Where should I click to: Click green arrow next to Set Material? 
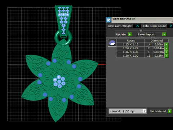[169, 111]
